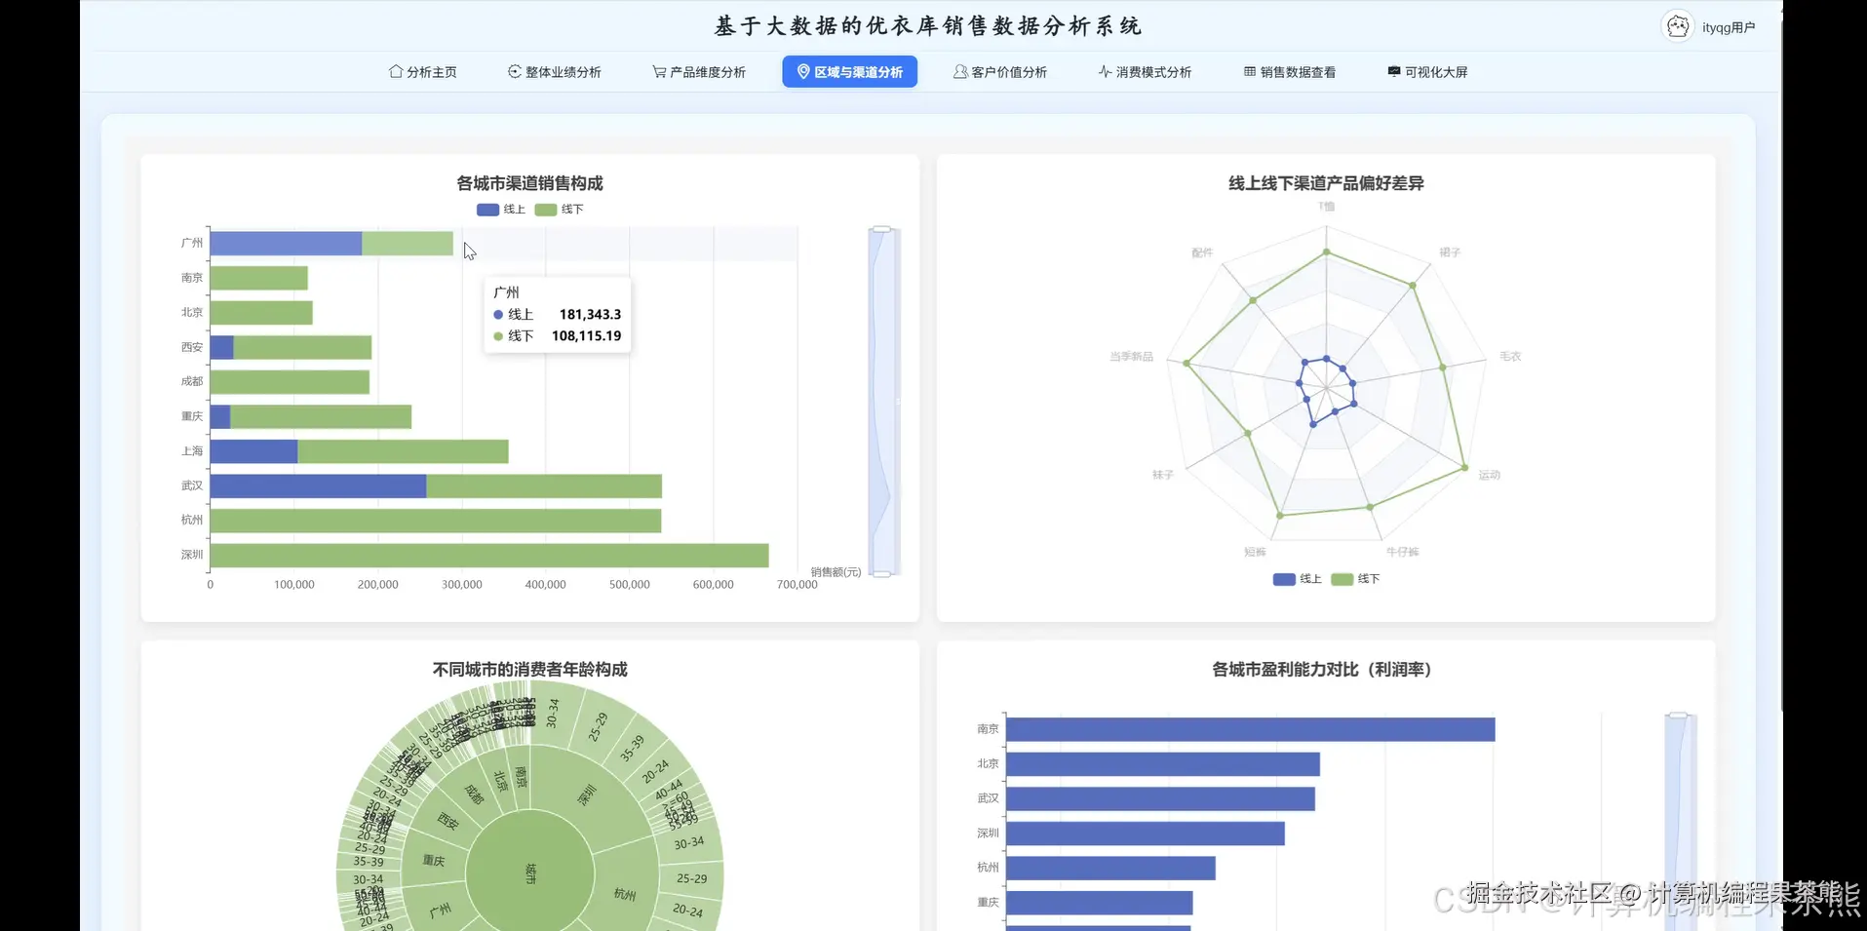Click the table icon beside 销售数据查看
The width and height of the screenshot is (1867, 931).
(1250, 71)
